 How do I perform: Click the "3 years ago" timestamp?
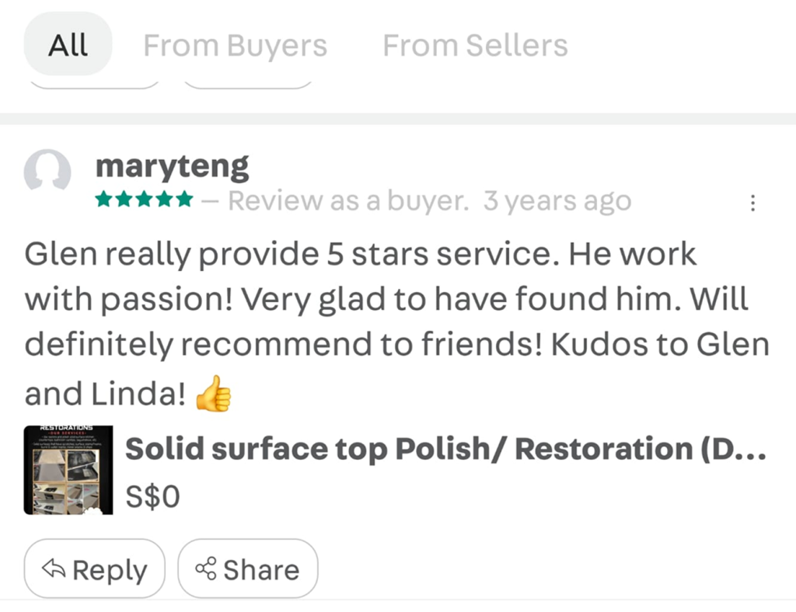point(557,201)
